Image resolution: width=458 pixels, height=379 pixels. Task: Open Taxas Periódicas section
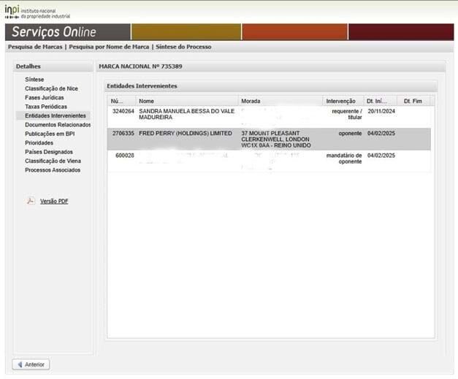(46, 107)
